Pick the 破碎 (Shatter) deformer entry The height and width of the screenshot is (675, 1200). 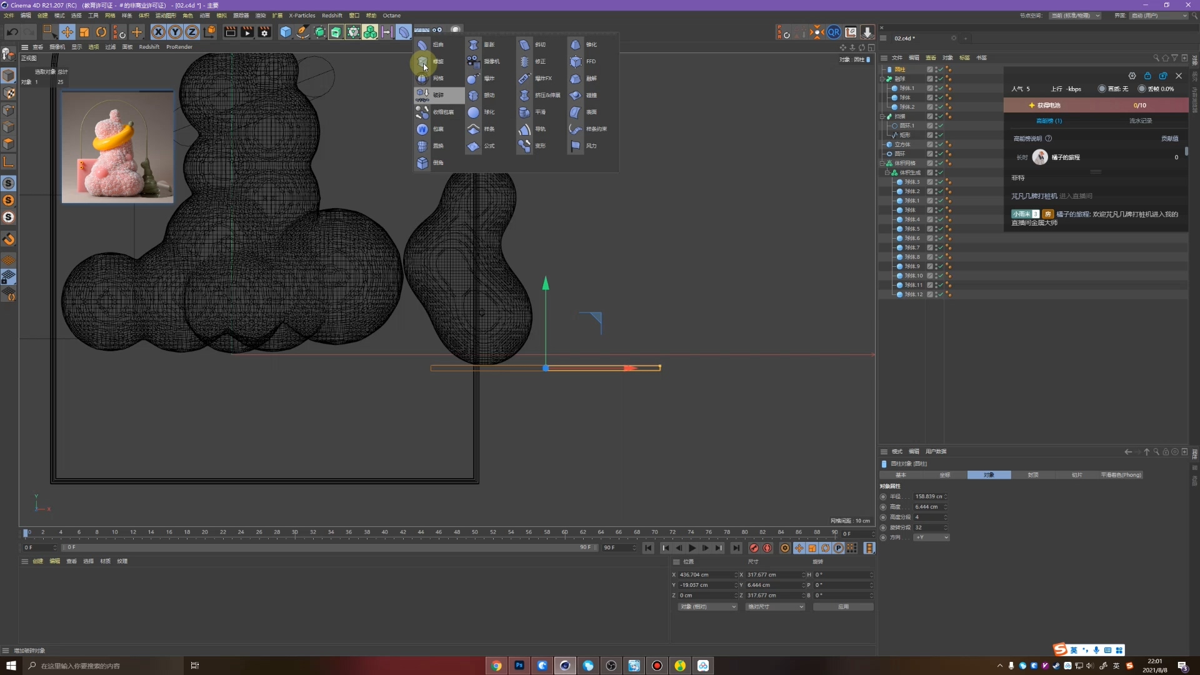click(439, 95)
